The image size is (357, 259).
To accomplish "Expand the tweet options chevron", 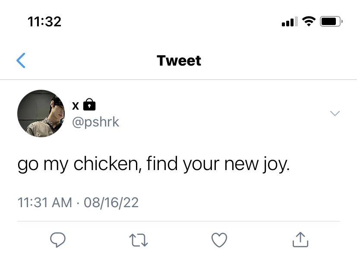I will [335, 113].
